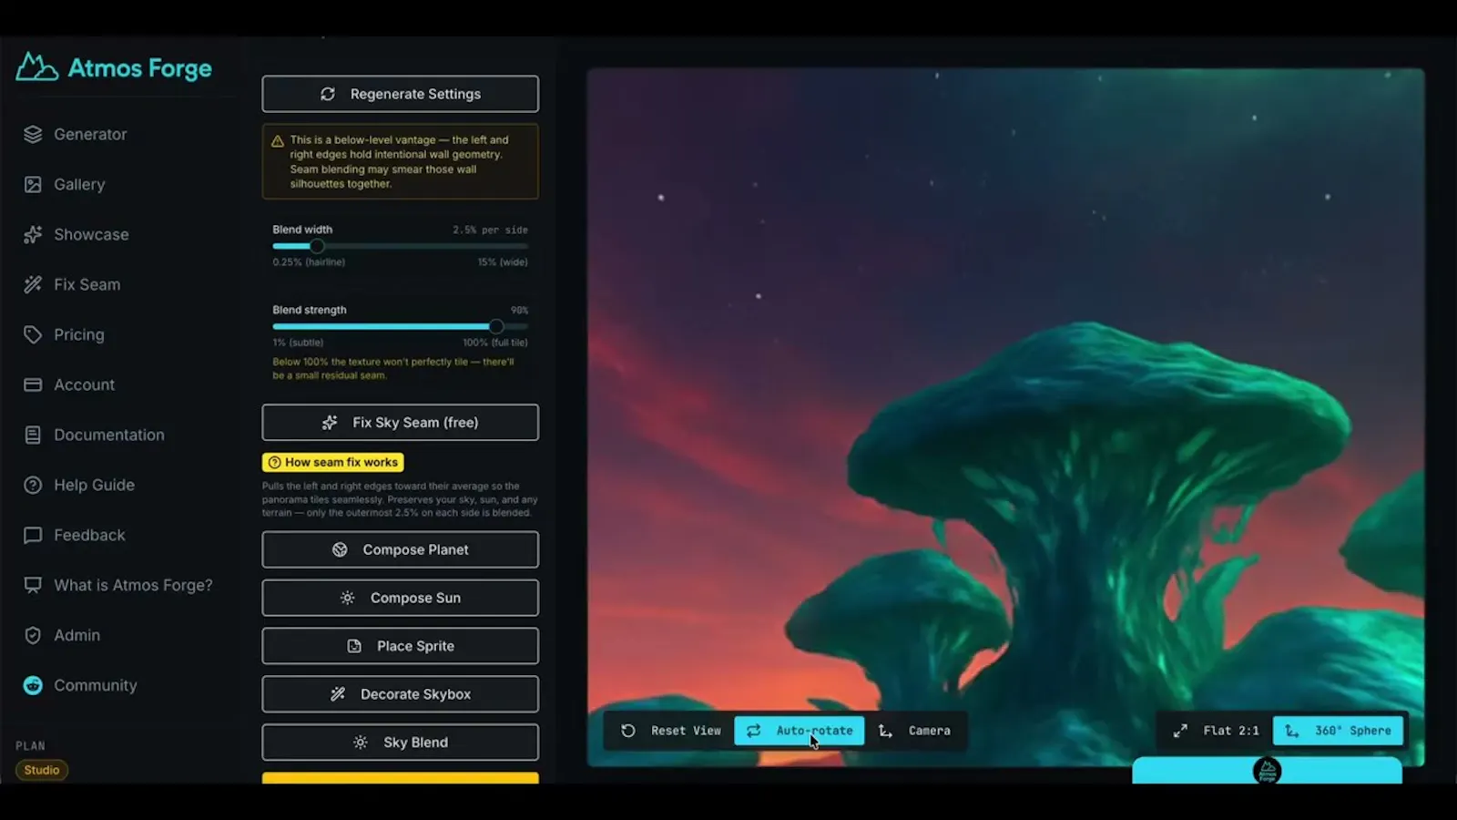Open the Help Guide page
1457x820 pixels.
click(x=94, y=485)
